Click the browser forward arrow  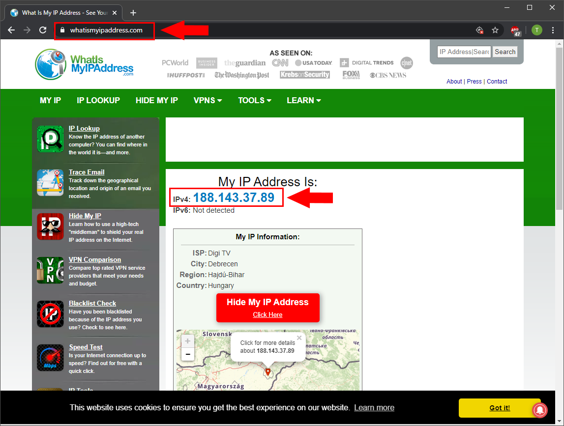[27, 30]
